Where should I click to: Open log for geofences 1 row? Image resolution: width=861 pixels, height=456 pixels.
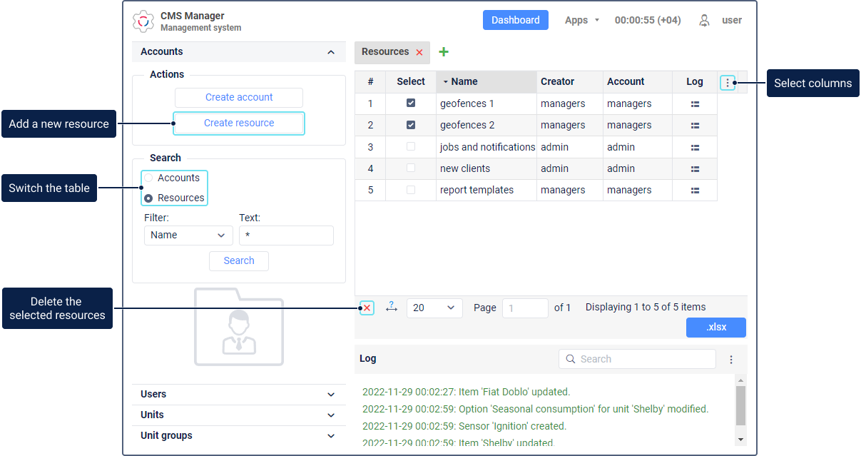695,104
